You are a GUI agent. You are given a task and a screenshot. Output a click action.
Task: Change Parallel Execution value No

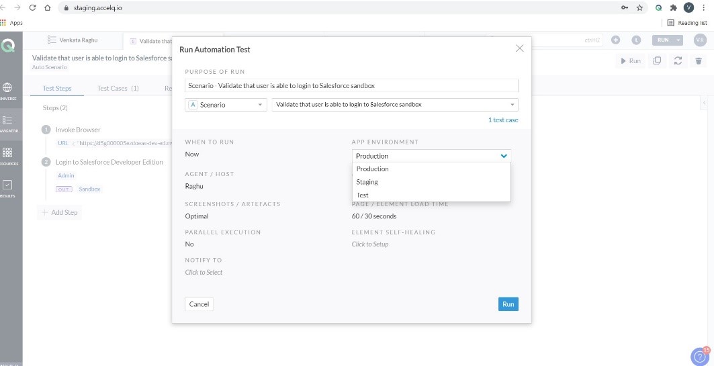(x=189, y=244)
